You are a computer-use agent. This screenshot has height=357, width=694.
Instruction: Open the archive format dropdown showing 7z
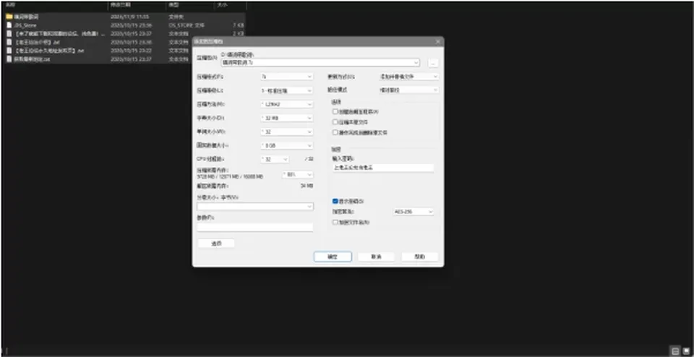coord(287,77)
